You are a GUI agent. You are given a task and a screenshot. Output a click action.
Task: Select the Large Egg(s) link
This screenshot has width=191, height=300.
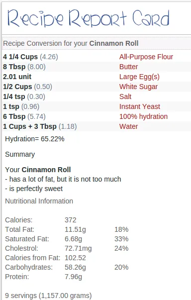(x=139, y=77)
